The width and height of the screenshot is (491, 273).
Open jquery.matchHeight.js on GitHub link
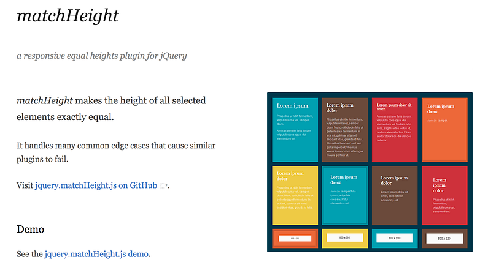[x=96, y=185]
